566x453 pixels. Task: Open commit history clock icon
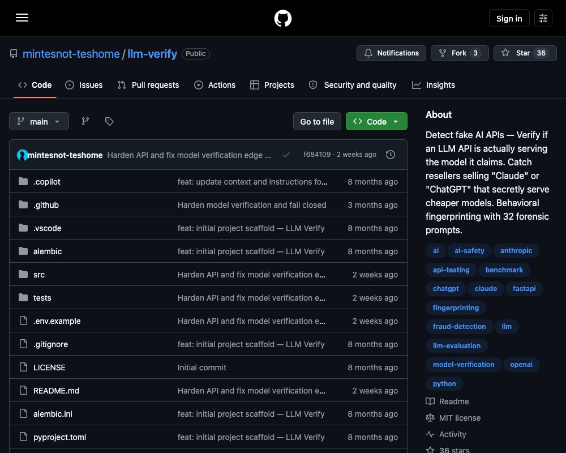(x=390, y=155)
